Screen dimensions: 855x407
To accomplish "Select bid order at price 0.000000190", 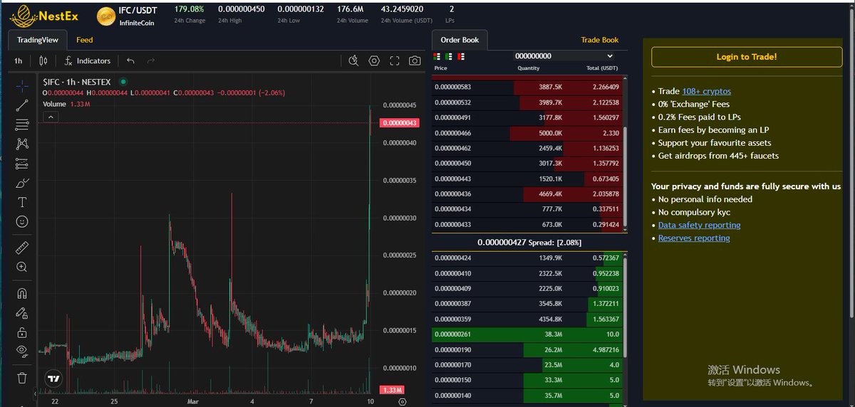I will coord(528,350).
